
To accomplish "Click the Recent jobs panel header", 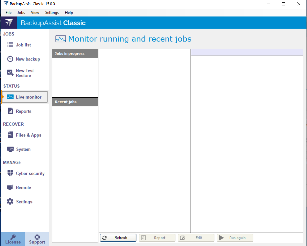I will (75, 102).
